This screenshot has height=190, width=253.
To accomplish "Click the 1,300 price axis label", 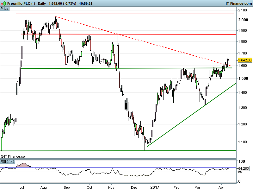I will click(x=243, y=108).
